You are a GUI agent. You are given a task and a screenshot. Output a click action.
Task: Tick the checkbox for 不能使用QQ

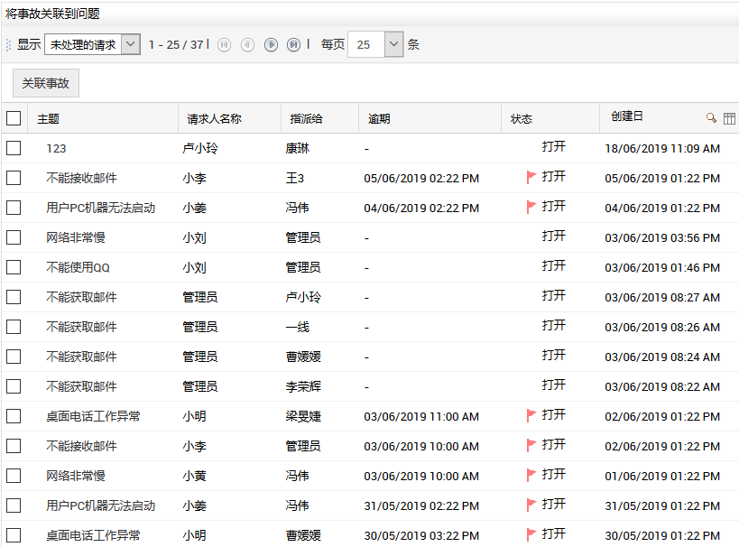tap(14, 267)
